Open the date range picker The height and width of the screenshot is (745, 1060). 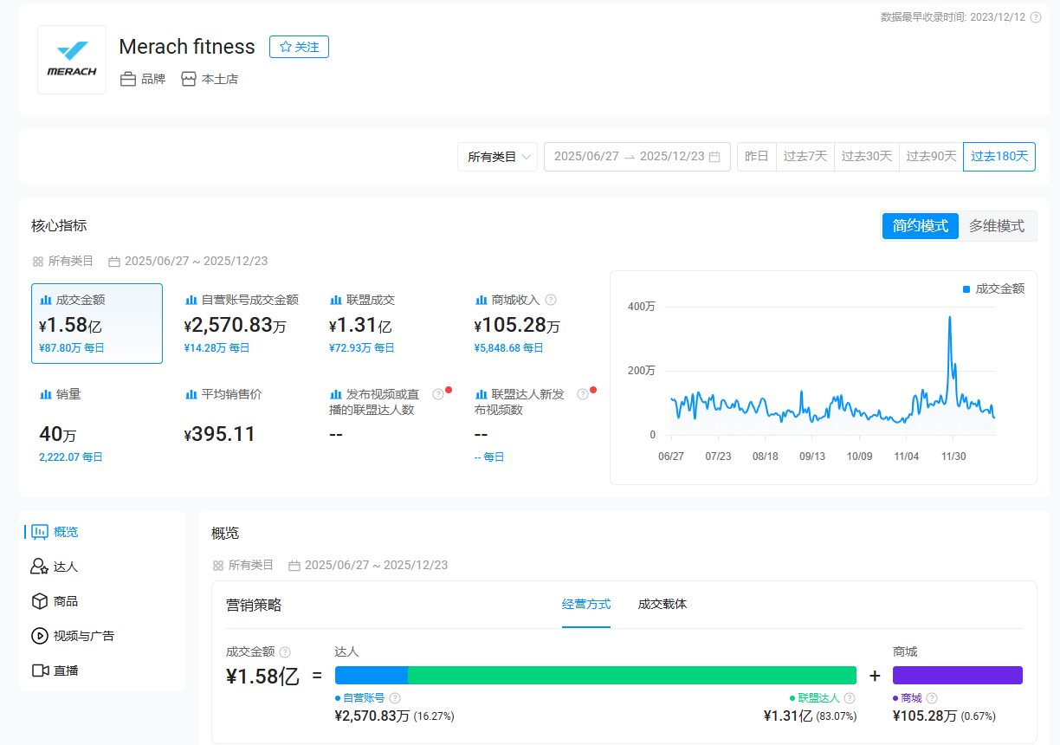coord(630,157)
